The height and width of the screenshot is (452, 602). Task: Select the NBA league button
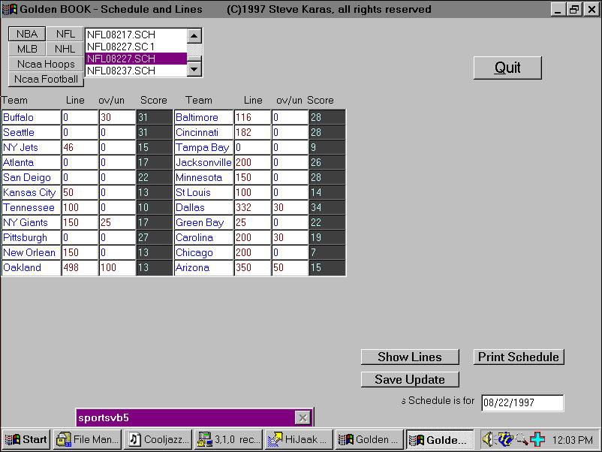coord(27,34)
